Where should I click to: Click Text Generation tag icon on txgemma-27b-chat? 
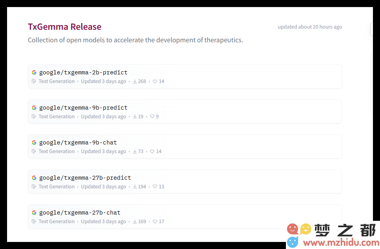pos(34,222)
